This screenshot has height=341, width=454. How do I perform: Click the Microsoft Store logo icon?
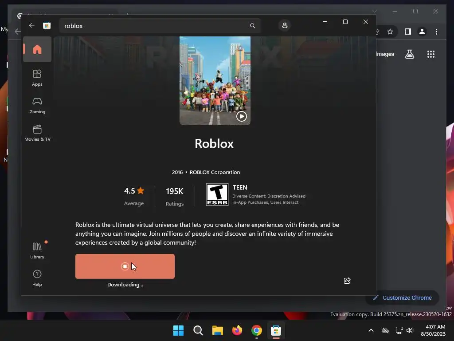tap(47, 25)
